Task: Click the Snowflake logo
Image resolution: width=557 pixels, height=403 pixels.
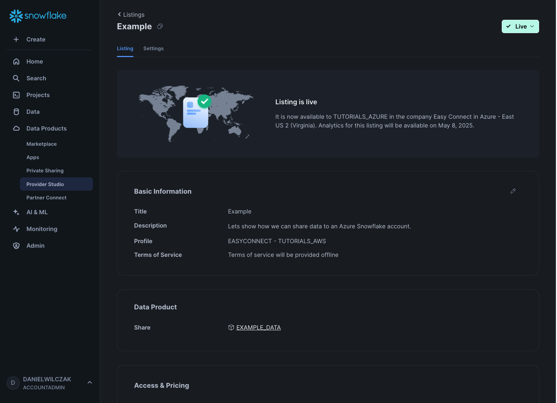Action: click(38, 16)
